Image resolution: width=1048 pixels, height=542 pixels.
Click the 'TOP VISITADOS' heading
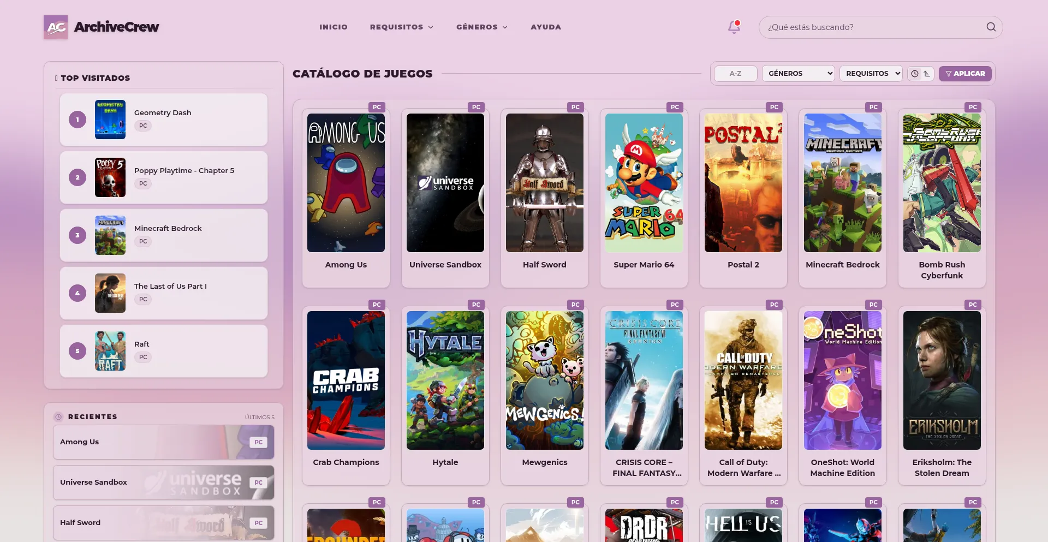pos(96,78)
